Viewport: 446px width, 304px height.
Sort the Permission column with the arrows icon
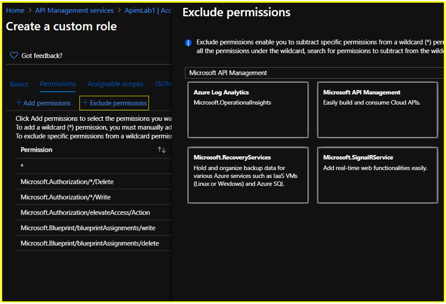click(162, 150)
